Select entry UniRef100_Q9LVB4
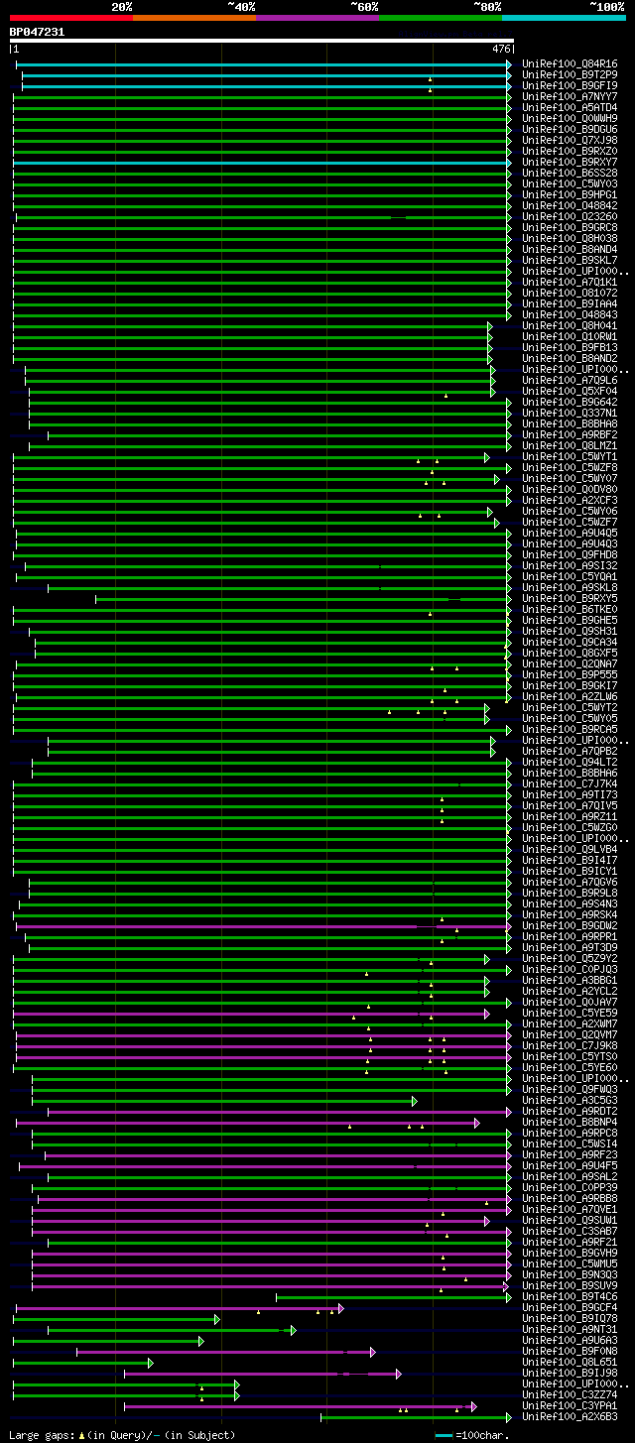The image size is (635, 1443). point(570,849)
